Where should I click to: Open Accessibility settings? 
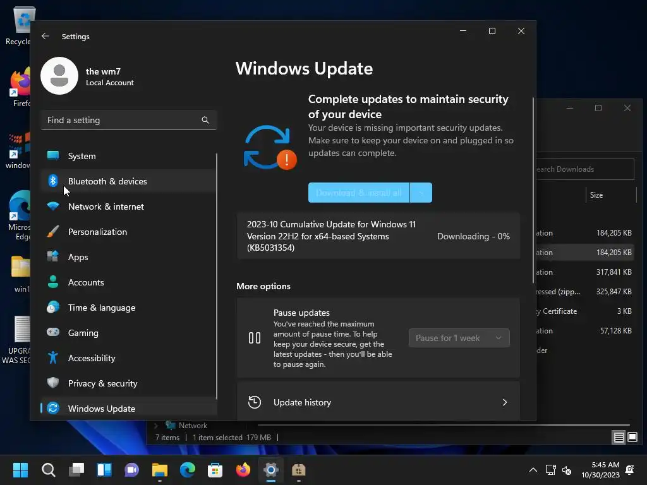[x=129, y=358]
